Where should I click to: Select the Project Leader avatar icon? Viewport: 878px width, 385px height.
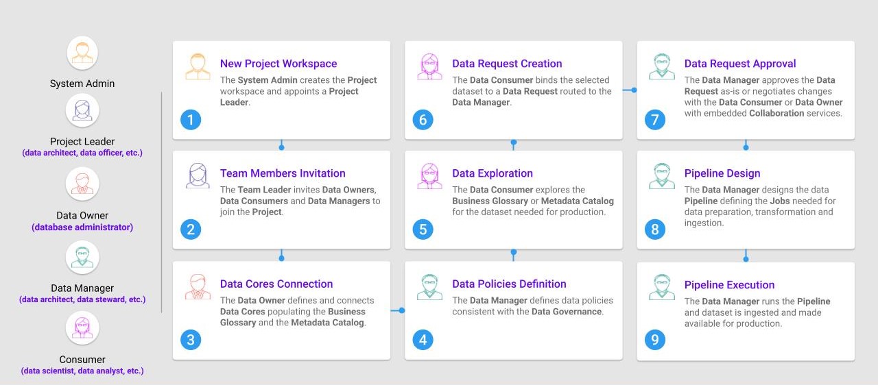pos(82,110)
